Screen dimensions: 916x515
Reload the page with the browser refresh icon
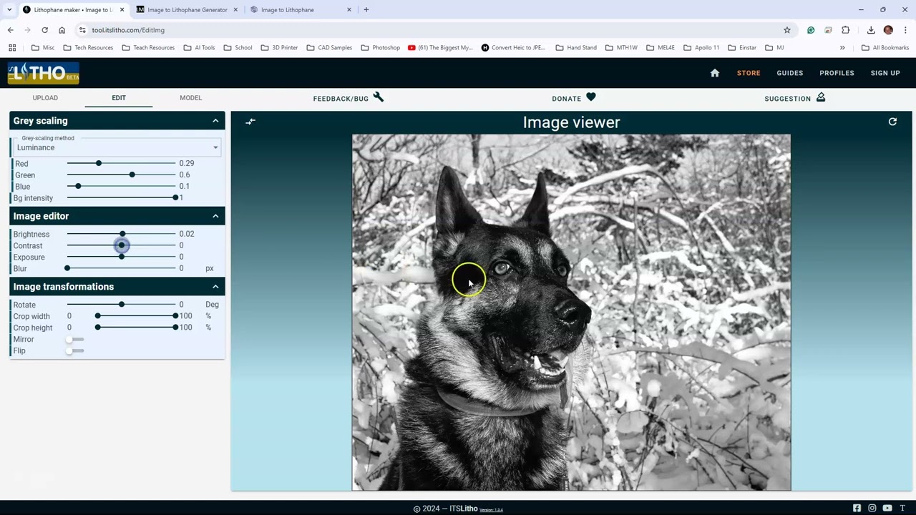(x=44, y=30)
